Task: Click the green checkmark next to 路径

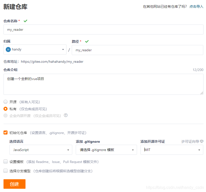Action: [87, 41]
